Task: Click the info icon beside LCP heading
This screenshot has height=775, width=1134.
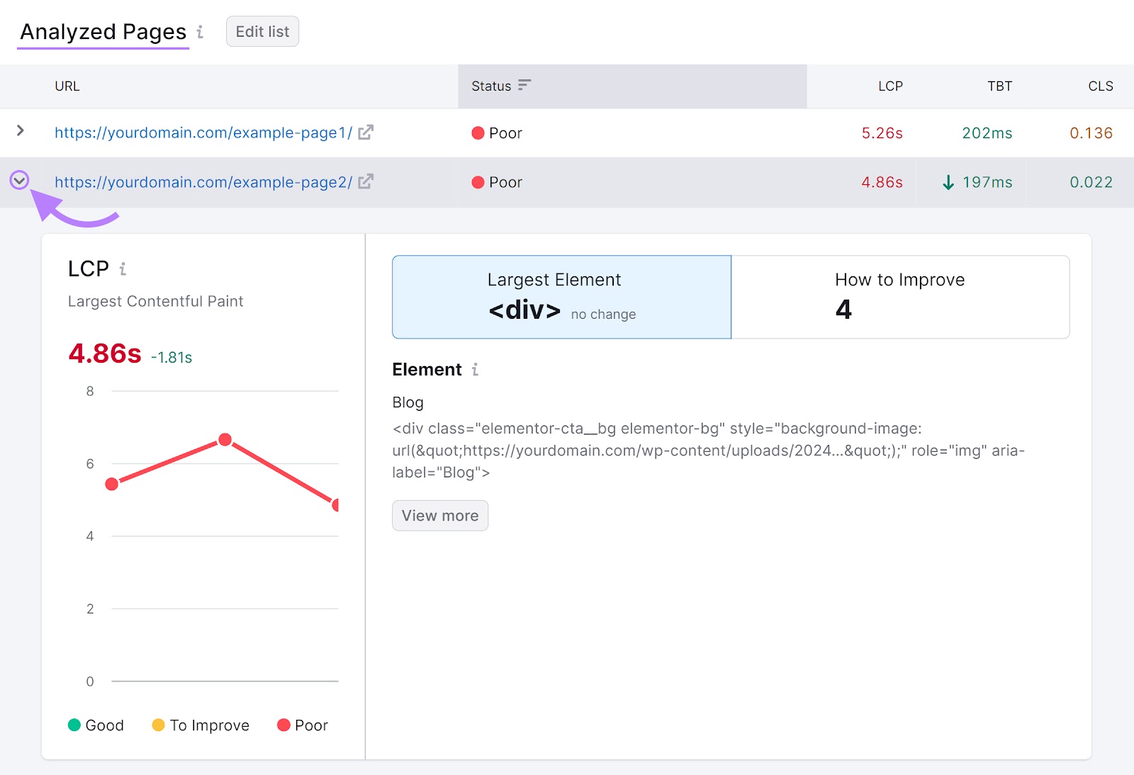Action: [123, 269]
